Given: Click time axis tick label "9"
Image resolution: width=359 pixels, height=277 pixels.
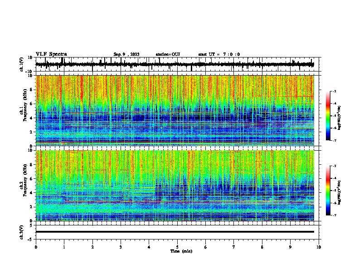Looking at the screenshot, I should point(290,247).
